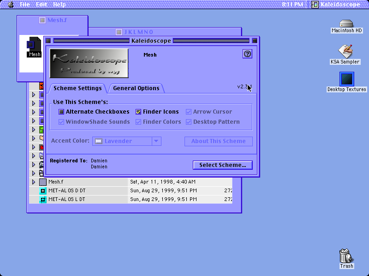Click the Kaleidoscope window's WindowShade box
Viewport: 369px width, 276px height.
click(x=255, y=41)
